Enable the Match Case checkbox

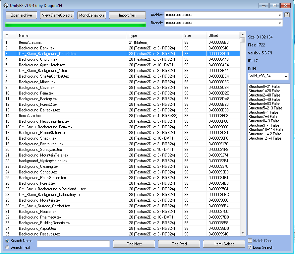tap(250, 241)
